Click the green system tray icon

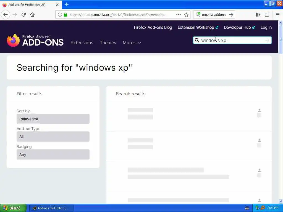pos(257,208)
